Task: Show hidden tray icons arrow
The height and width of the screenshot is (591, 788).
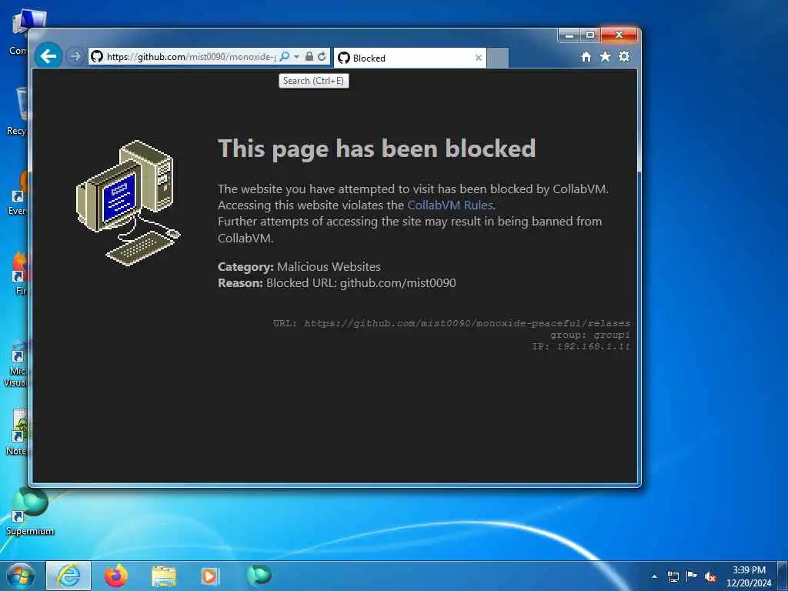Action: (654, 577)
